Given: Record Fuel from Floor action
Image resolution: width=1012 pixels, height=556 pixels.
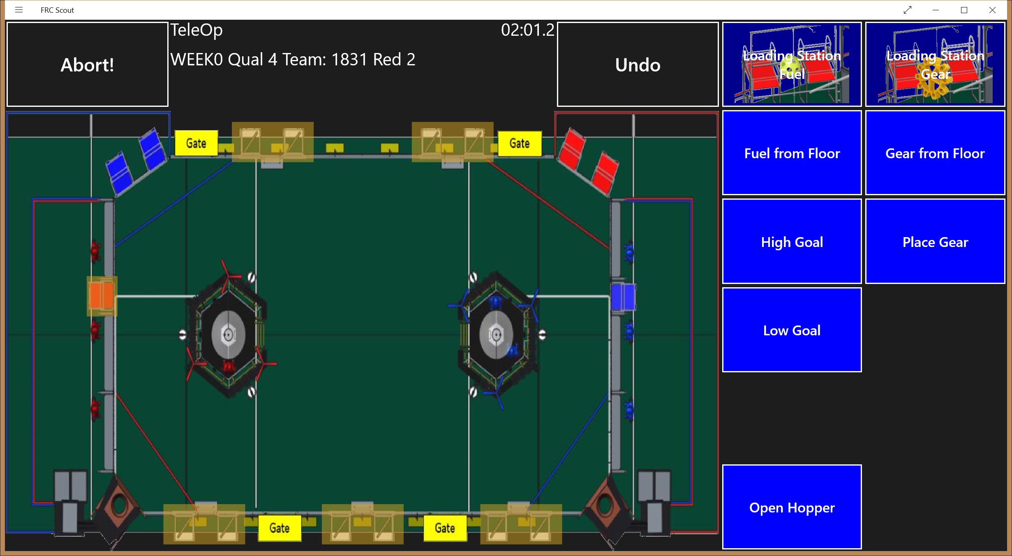Looking at the screenshot, I should (x=792, y=153).
